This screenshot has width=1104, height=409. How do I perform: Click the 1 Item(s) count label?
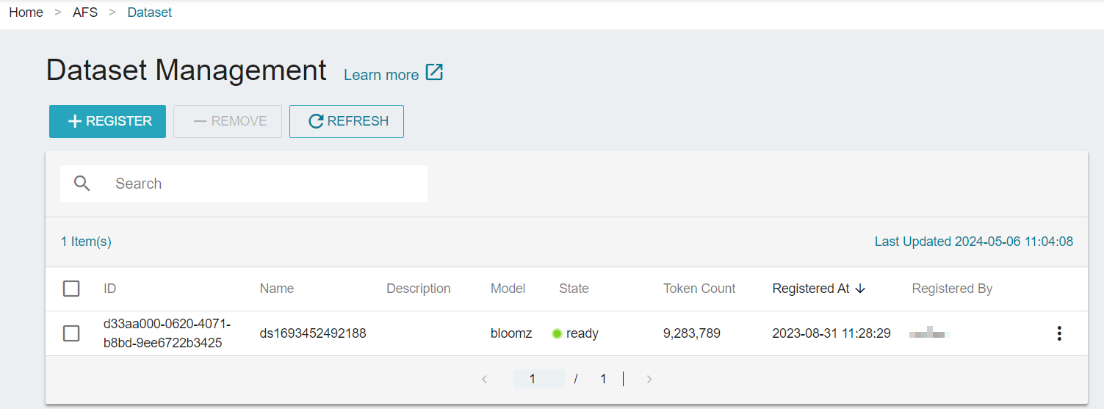click(86, 242)
